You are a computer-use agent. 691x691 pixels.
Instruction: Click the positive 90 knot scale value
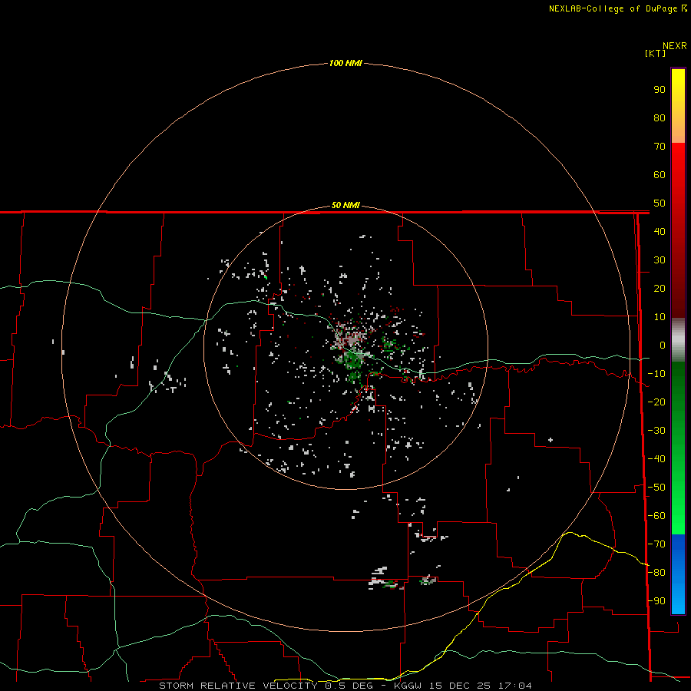point(660,90)
